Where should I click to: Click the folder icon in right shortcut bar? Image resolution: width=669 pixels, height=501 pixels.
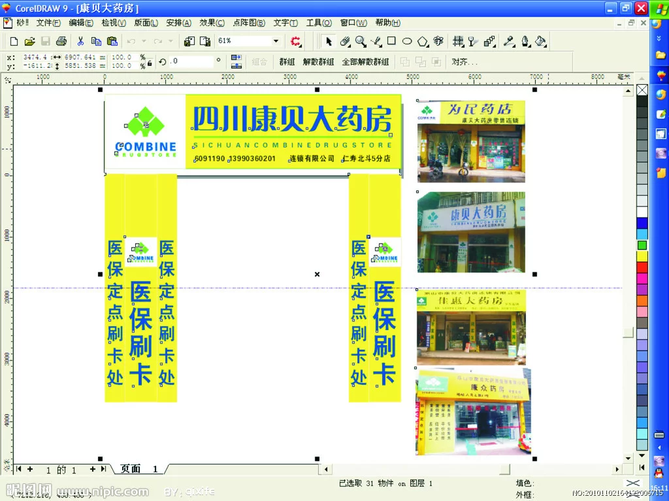point(661,55)
